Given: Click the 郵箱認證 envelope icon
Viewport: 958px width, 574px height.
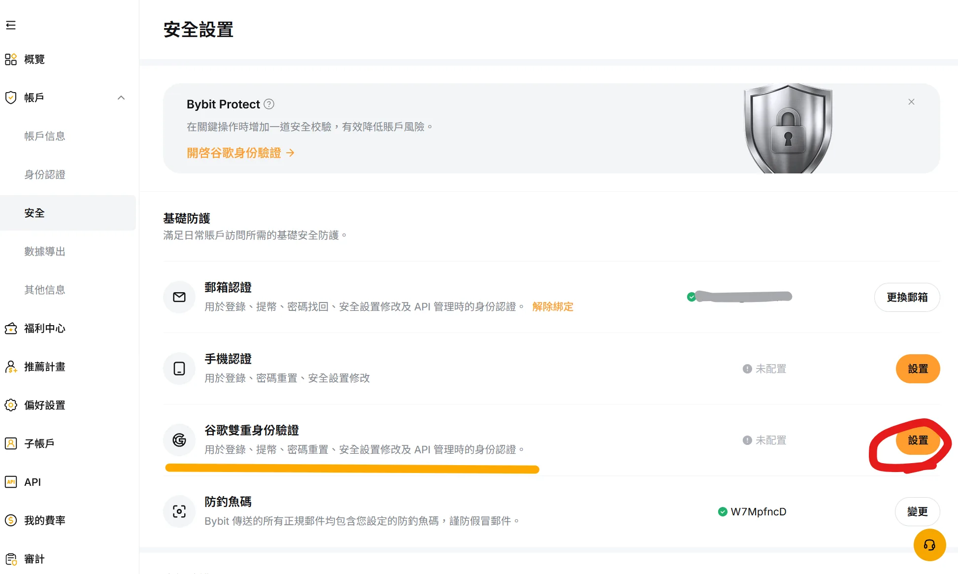Looking at the screenshot, I should [179, 297].
